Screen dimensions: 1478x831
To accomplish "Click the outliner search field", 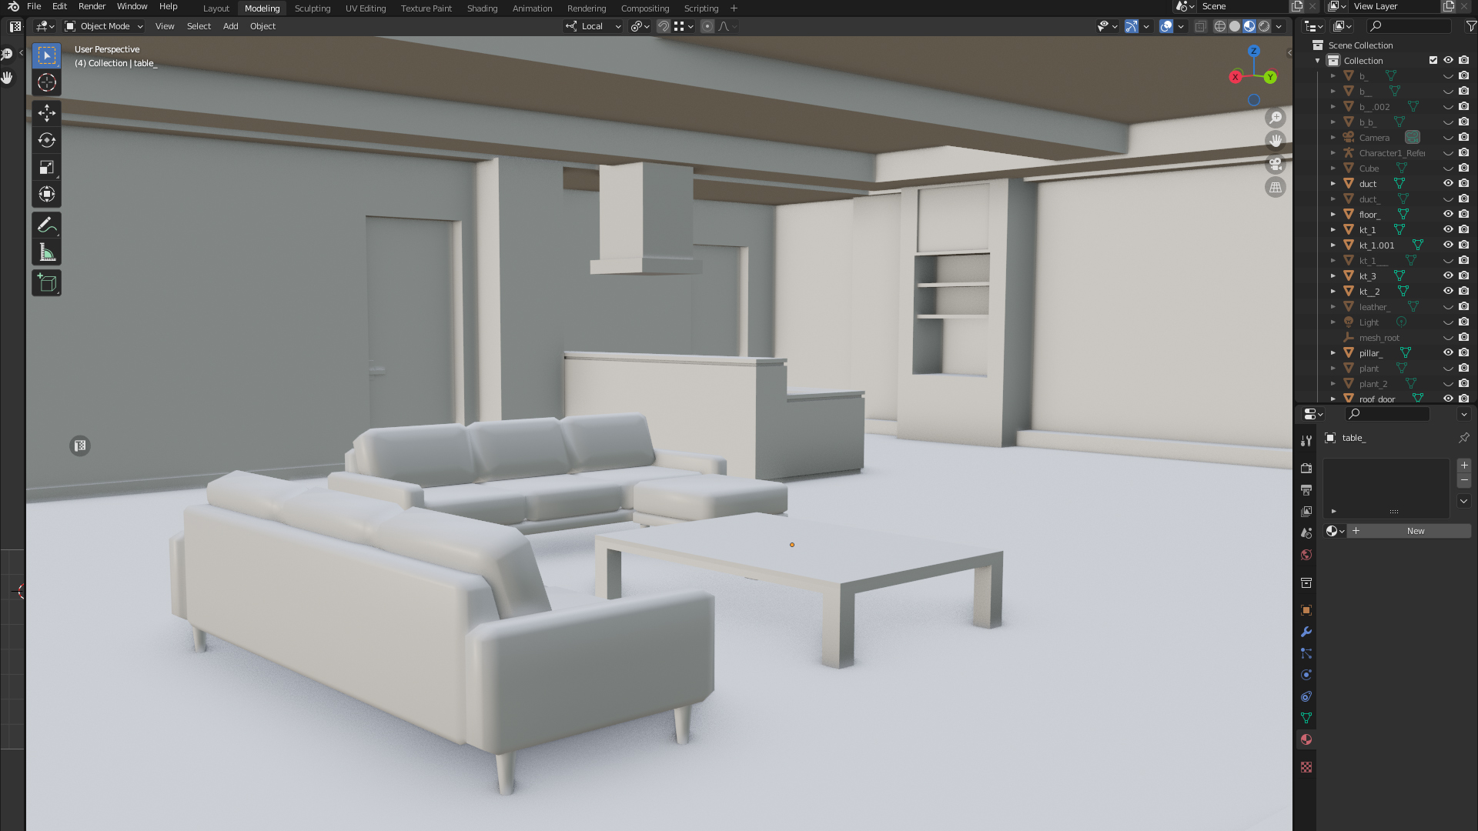I will tap(1409, 26).
